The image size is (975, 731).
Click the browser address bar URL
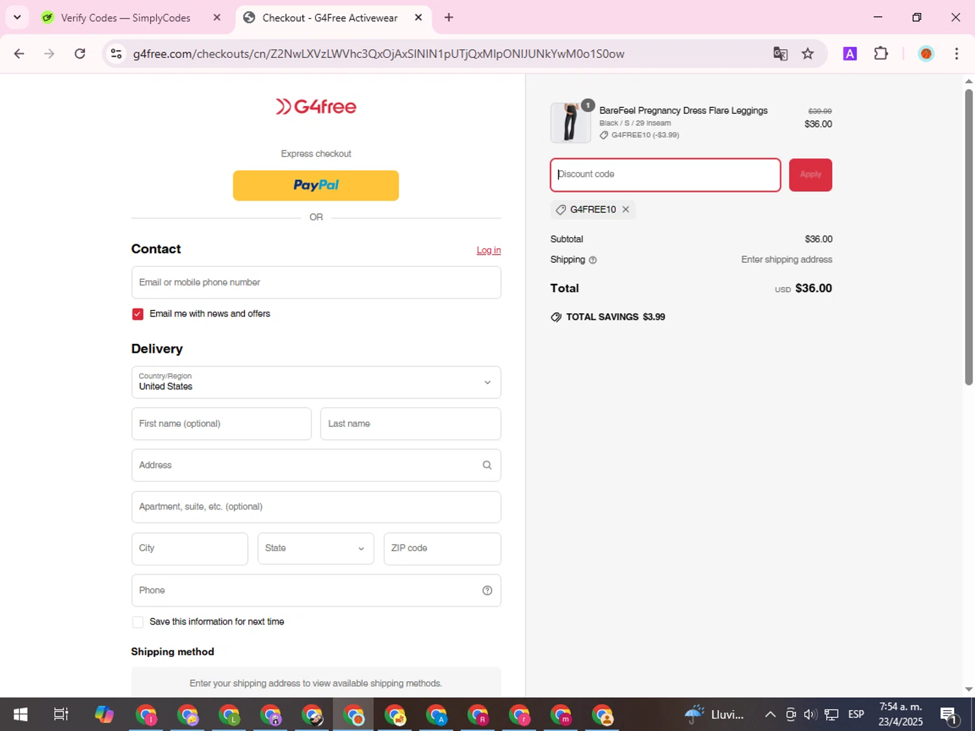coord(379,54)
